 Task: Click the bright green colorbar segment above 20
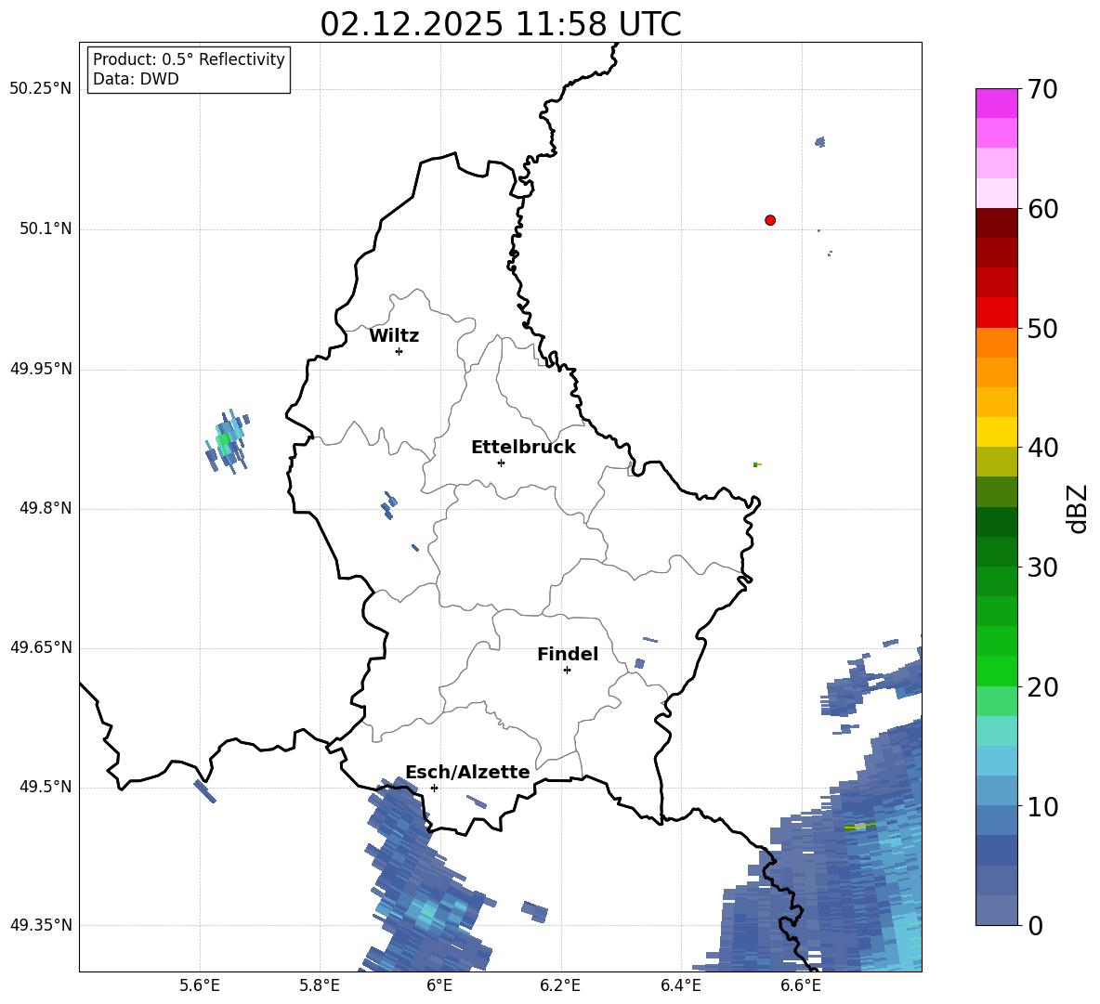click(x=996, y=671)
